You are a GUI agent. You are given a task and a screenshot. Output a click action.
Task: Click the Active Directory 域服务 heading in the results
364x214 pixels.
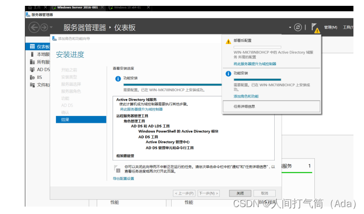(x=136, y=100)
